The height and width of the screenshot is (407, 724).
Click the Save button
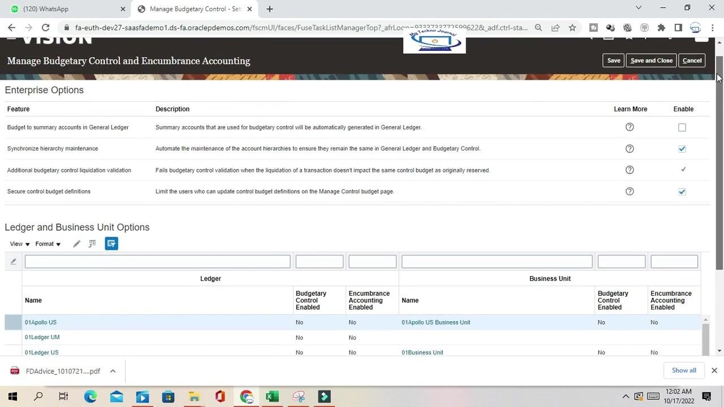(614, 60)
